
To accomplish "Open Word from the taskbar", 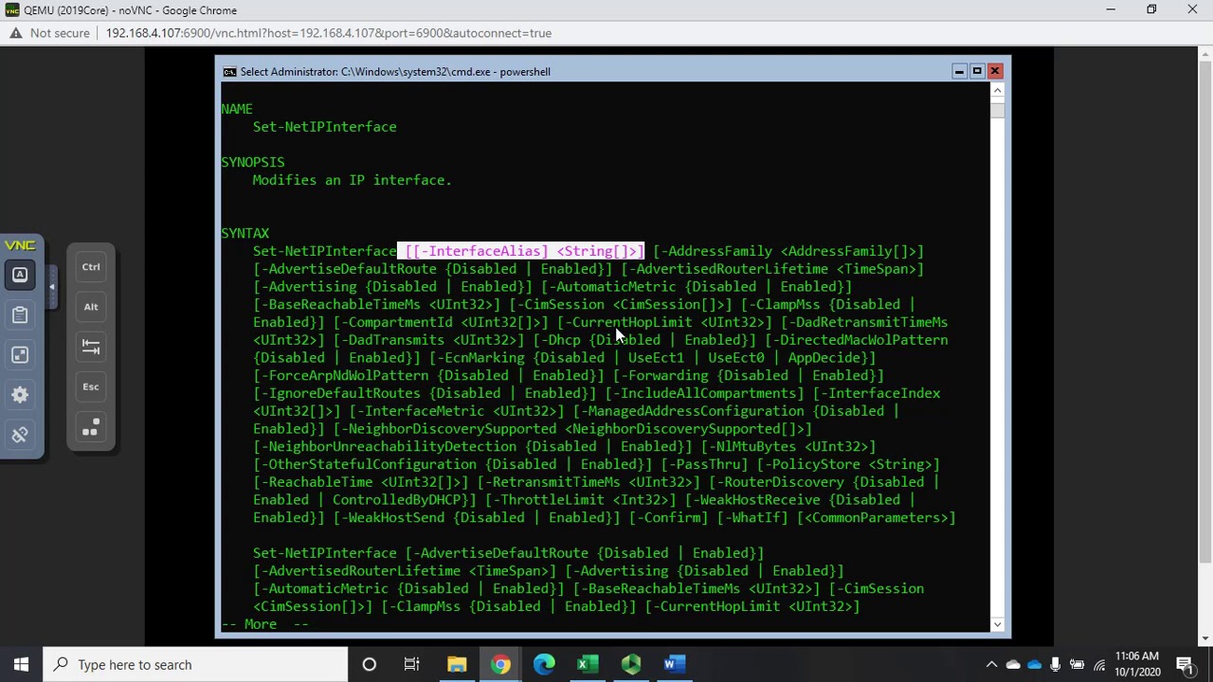I will tap(675, 665).
